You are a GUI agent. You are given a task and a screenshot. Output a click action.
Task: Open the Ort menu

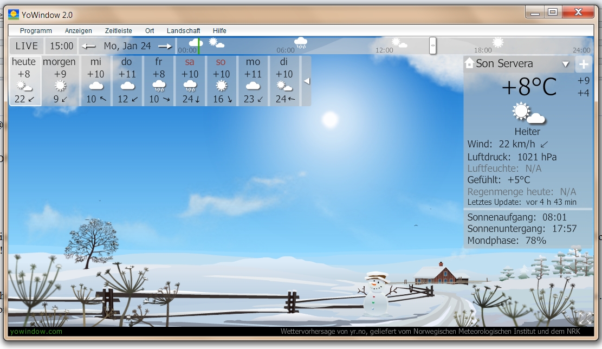(x=150, y=31)
